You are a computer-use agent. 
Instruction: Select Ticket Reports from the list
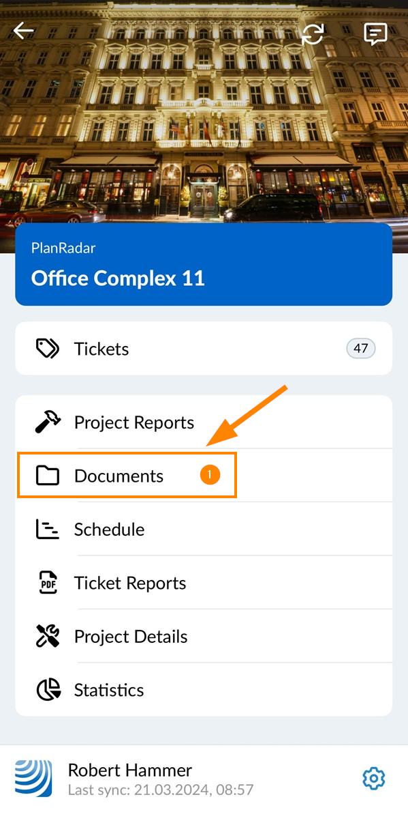click(x=204, y=583)
